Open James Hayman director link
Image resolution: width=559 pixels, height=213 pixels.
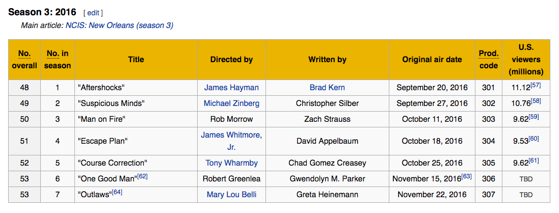[231, 88]
